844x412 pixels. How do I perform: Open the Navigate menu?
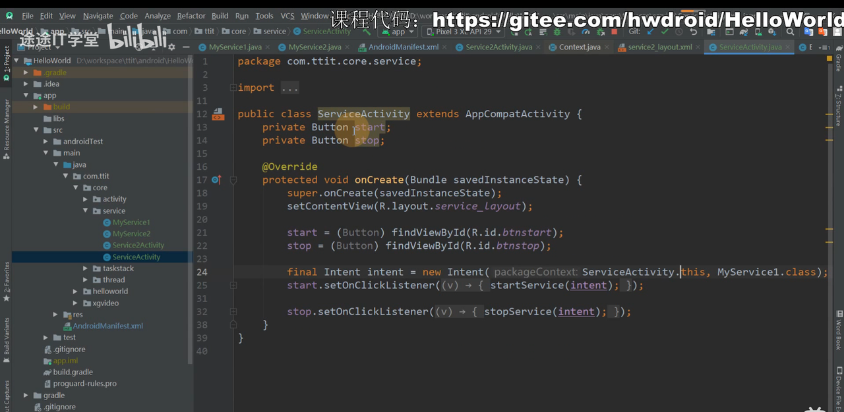98,16
